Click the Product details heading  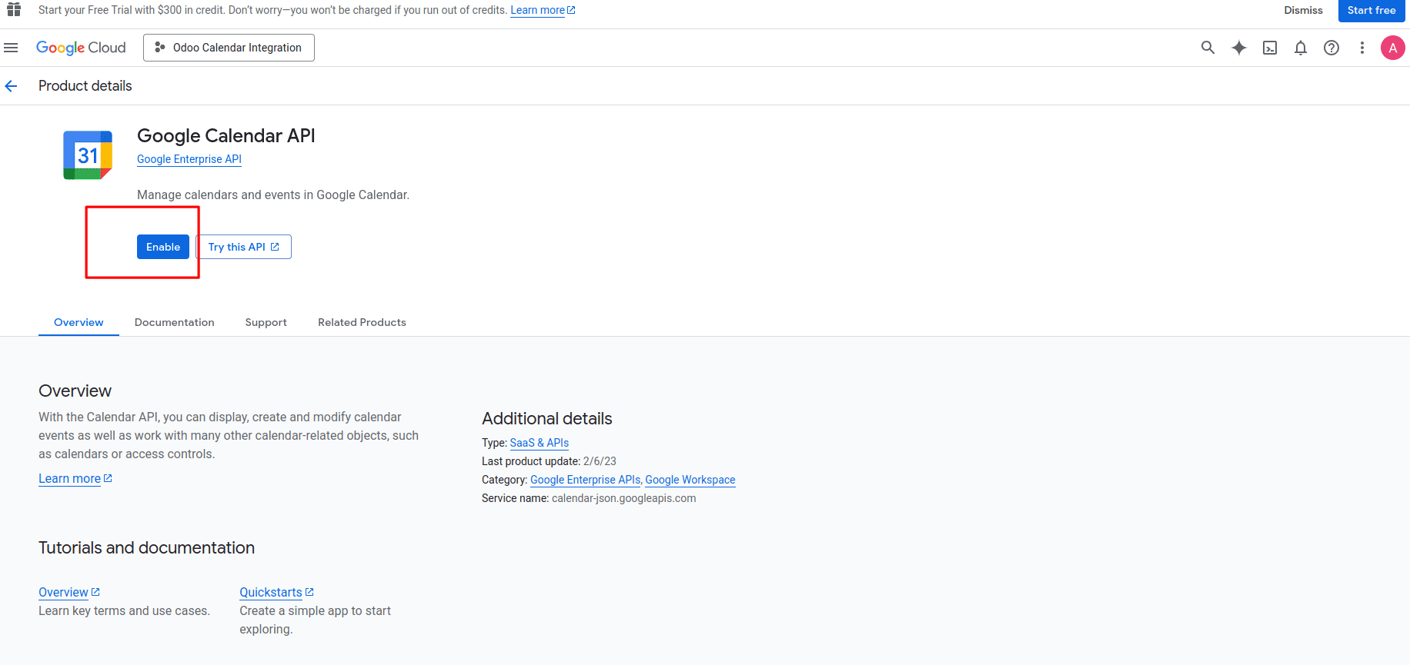[85, 86]
